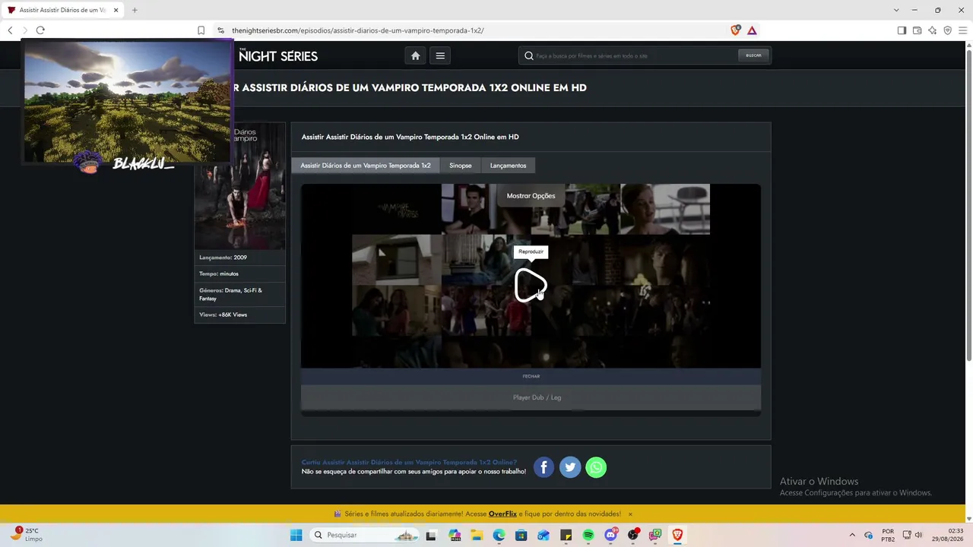The height and width of the screenshot is (547, 973).
Task: Open the site home icon button
Action: coord(415,55)
